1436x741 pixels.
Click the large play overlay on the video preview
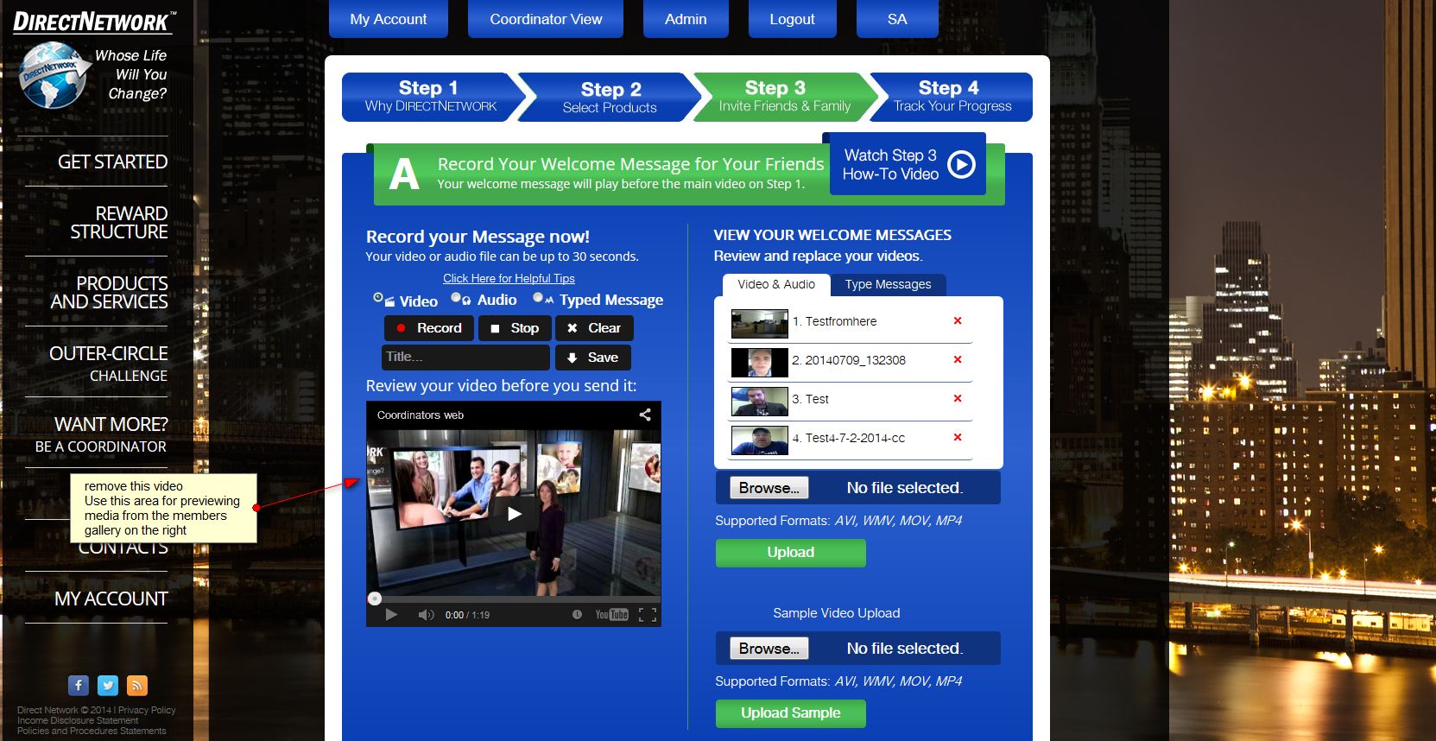tap(515, 513)
